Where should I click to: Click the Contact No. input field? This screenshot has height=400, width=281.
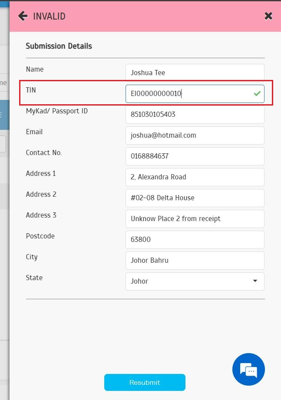(x=195, y=156)
